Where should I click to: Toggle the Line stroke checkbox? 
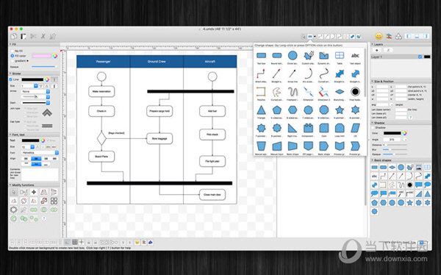point(11,79)
